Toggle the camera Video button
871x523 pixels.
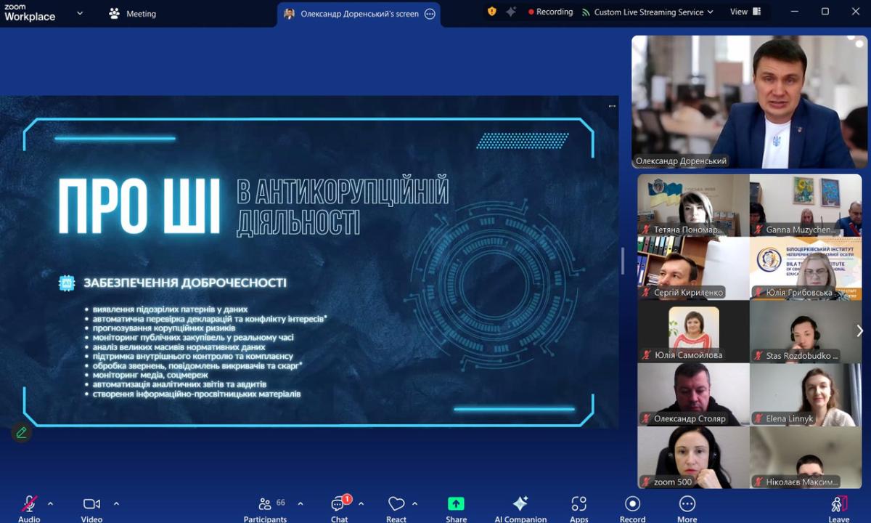(x=91, y=504)
